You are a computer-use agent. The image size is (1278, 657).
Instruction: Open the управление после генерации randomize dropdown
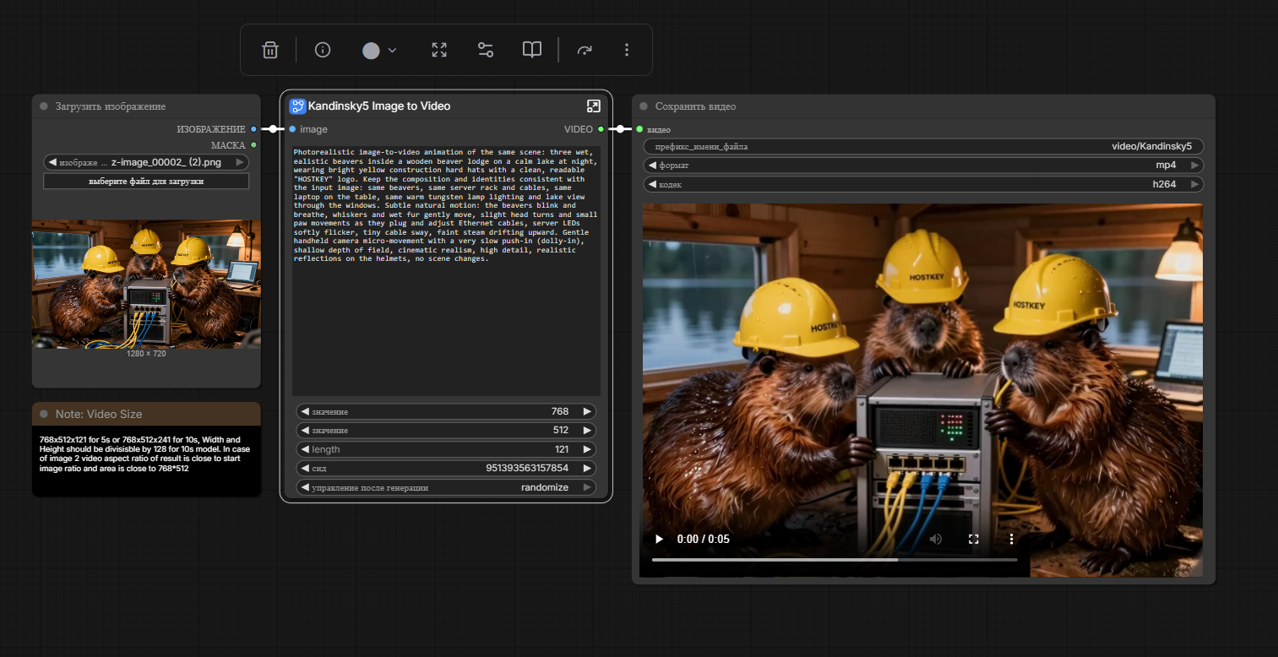click(x=446, y=487)
